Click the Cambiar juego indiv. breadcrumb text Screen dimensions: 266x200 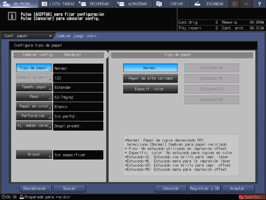click(x=77, y=36)
